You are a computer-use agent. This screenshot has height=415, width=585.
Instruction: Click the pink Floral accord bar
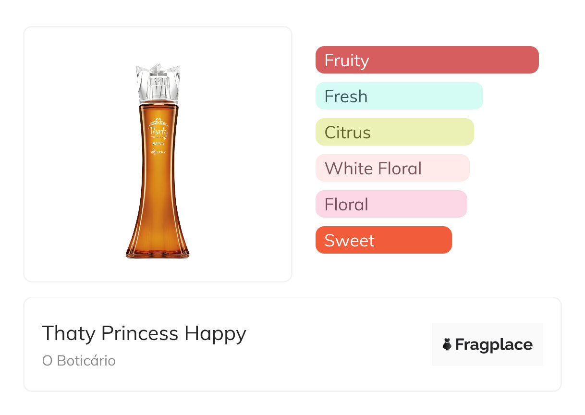pyautogui.click(x=391, y=204)
